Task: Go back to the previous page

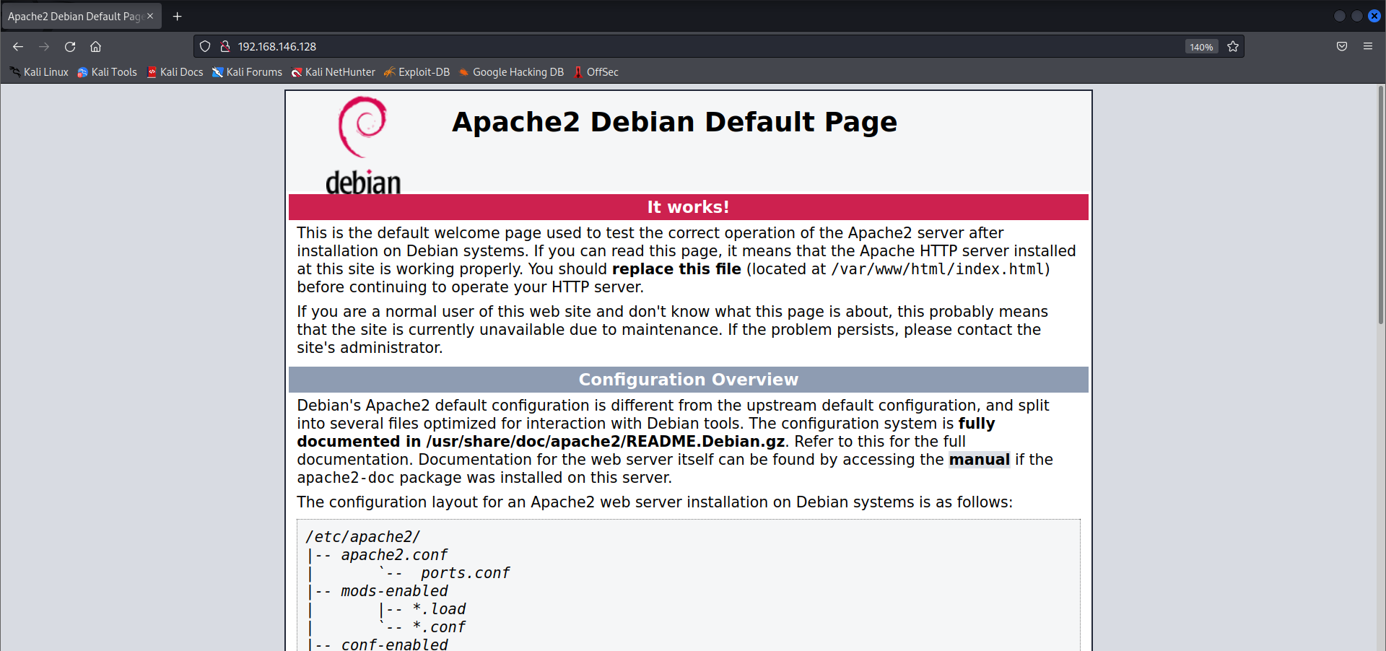Action: (18, 46)
